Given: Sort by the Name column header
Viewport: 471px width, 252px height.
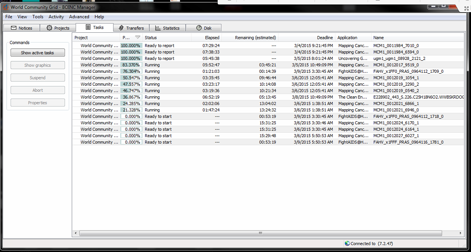Looking at the screenshot, I should point(417,38).
